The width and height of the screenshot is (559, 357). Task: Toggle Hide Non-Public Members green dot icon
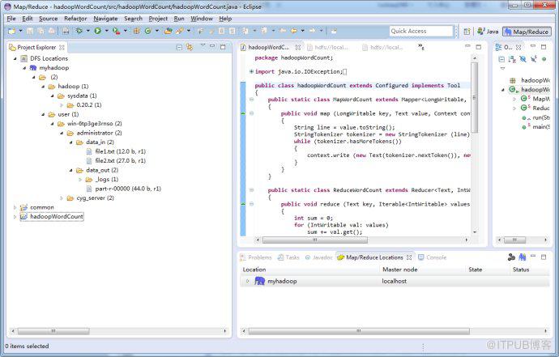coord(544,59)
